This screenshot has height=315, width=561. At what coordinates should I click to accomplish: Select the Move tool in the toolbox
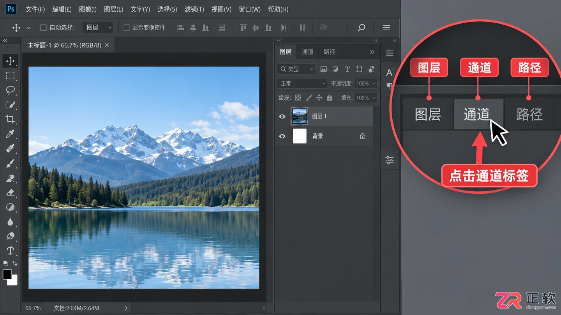pos(11,61)
